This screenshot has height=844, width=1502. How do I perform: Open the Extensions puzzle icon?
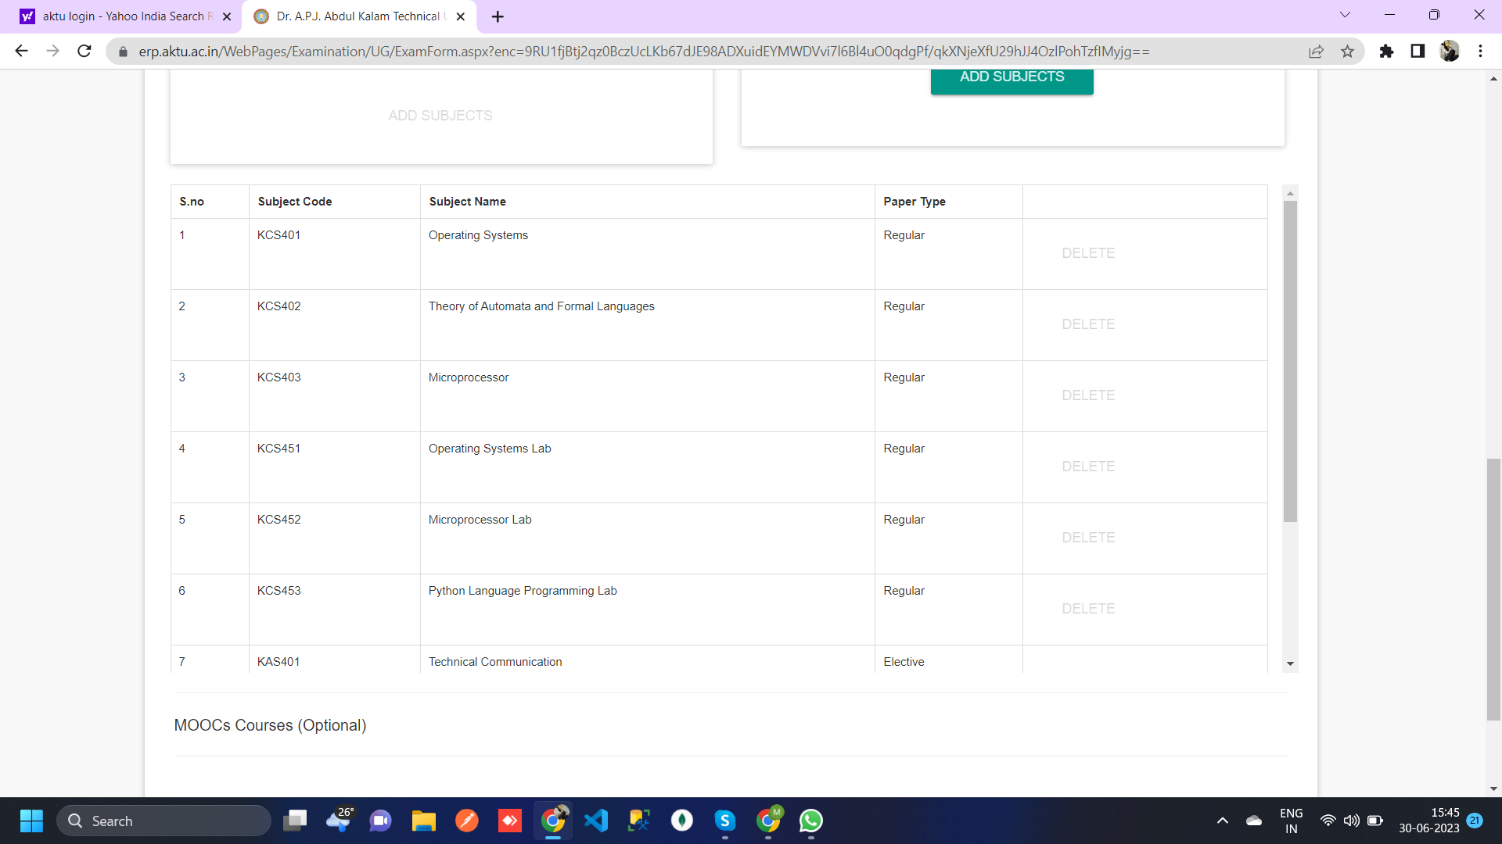tap(1386, 52)
